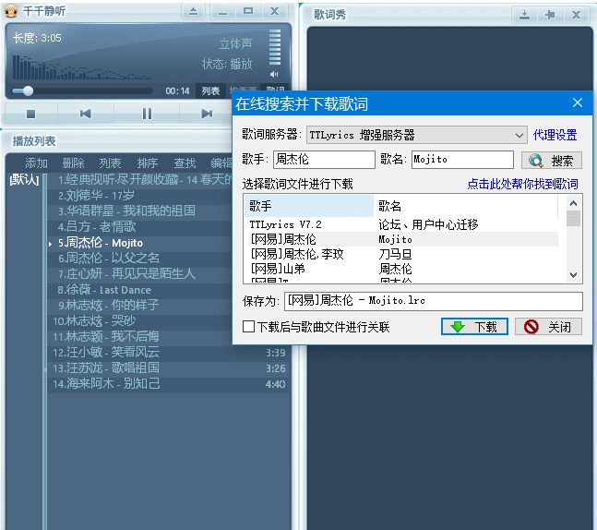Open the 列表 playlist menu

point(110,163)
